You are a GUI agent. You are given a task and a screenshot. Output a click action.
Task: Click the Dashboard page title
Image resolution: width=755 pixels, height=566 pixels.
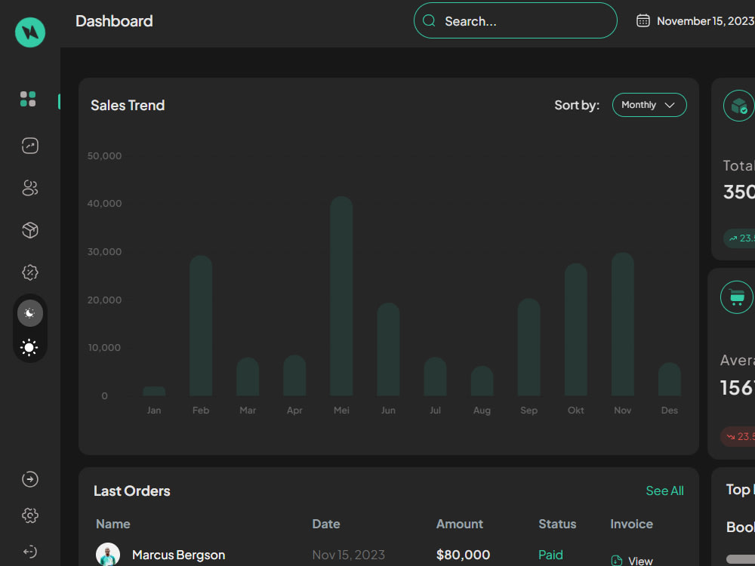(114, 21)
